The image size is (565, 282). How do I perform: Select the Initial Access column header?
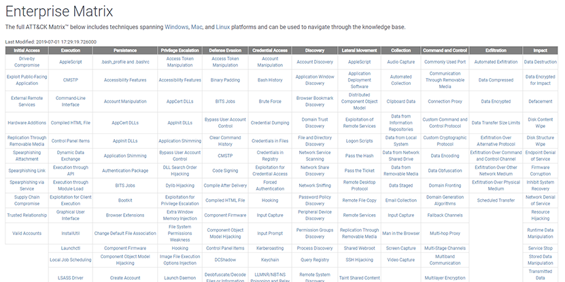27,50
